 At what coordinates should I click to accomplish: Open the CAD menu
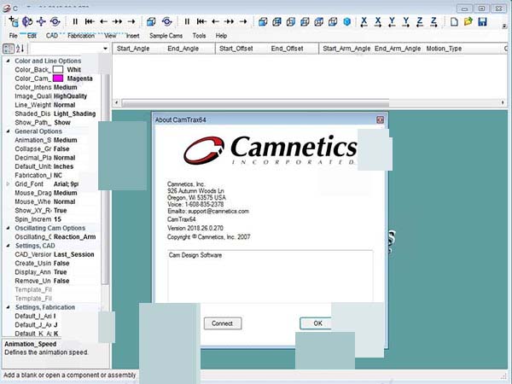click(51, 36)
